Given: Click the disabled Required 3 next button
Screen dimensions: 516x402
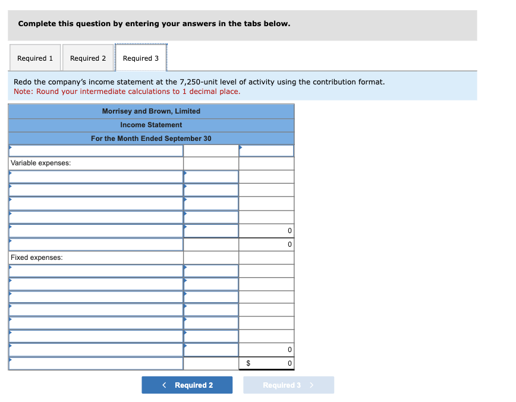Looking at the screenshot, I should coord(288,385).
